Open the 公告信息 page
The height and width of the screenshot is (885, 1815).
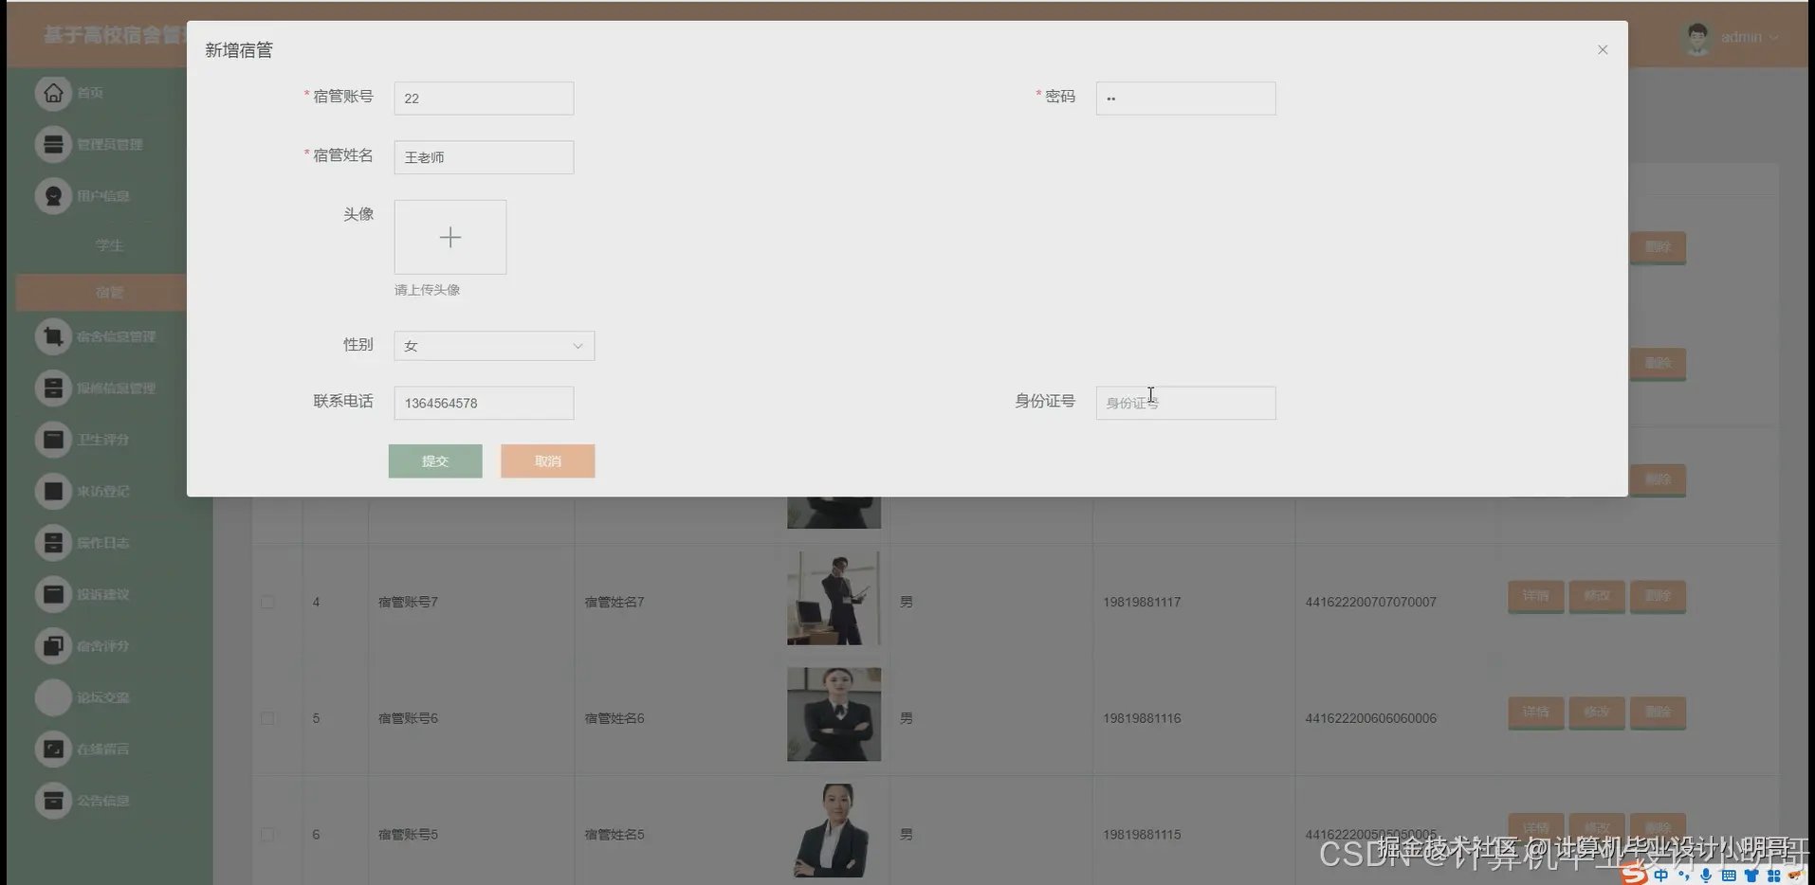pos(100,801)
